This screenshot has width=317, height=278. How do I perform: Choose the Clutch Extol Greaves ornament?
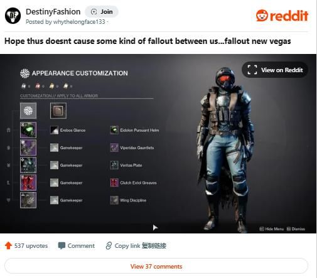coord(134,183)
